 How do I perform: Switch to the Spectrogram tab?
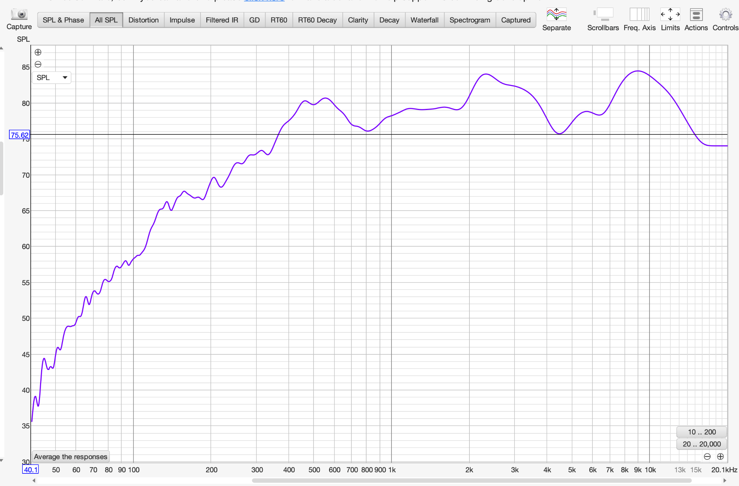[470, 20]
